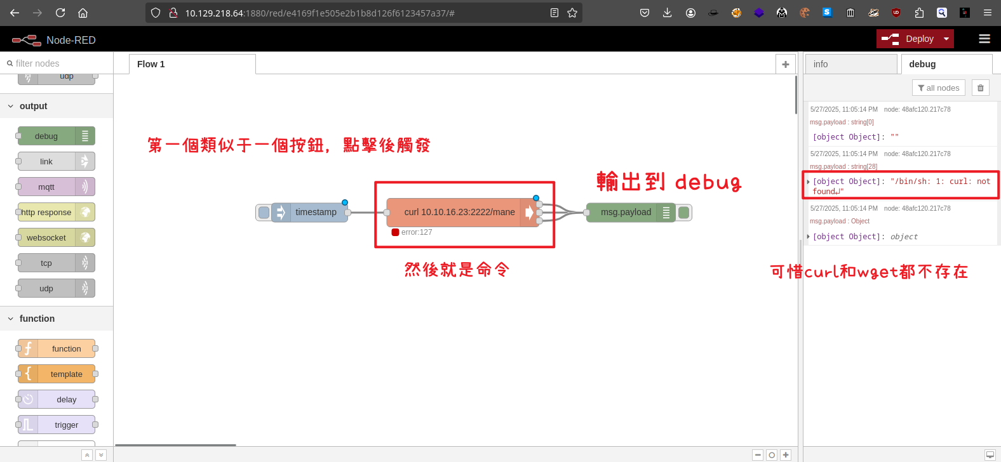Click the error:127 node status
This screenshot has height=462, width=1001.
(x=412, y=232)
